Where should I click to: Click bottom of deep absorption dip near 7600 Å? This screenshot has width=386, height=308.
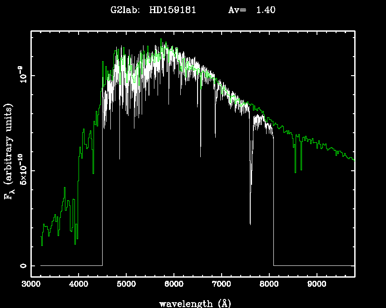250,223
